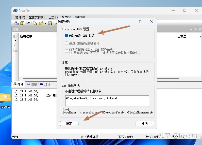Click 就绪 status text
202x145 pixels.
[15, 137]
